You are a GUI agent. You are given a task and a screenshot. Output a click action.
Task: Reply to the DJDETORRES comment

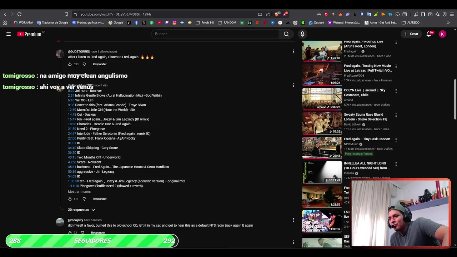coord(100,64)
